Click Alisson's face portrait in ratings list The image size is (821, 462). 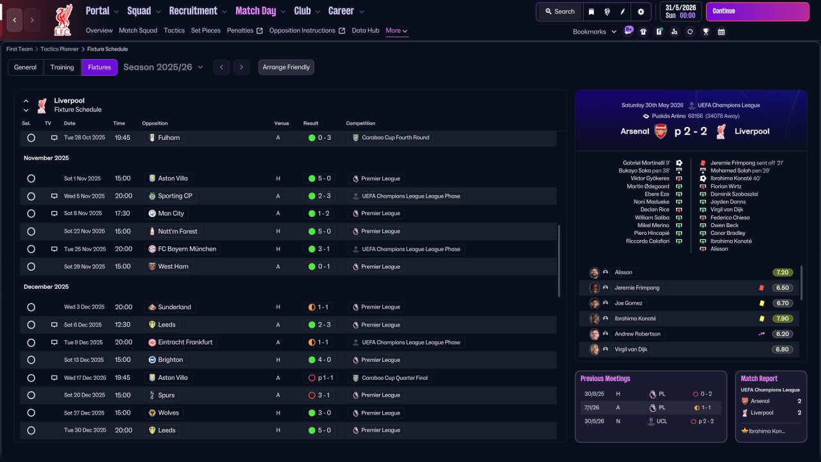595,273
